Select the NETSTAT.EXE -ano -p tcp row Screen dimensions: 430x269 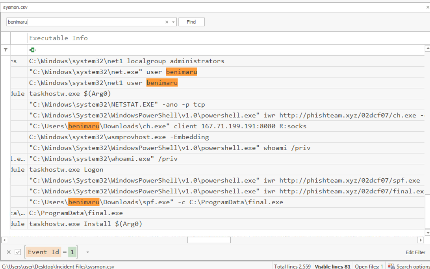tap(226, 104)
